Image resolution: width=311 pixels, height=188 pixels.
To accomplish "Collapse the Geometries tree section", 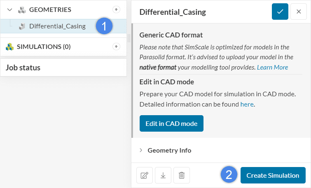I will tap(9, 9).
